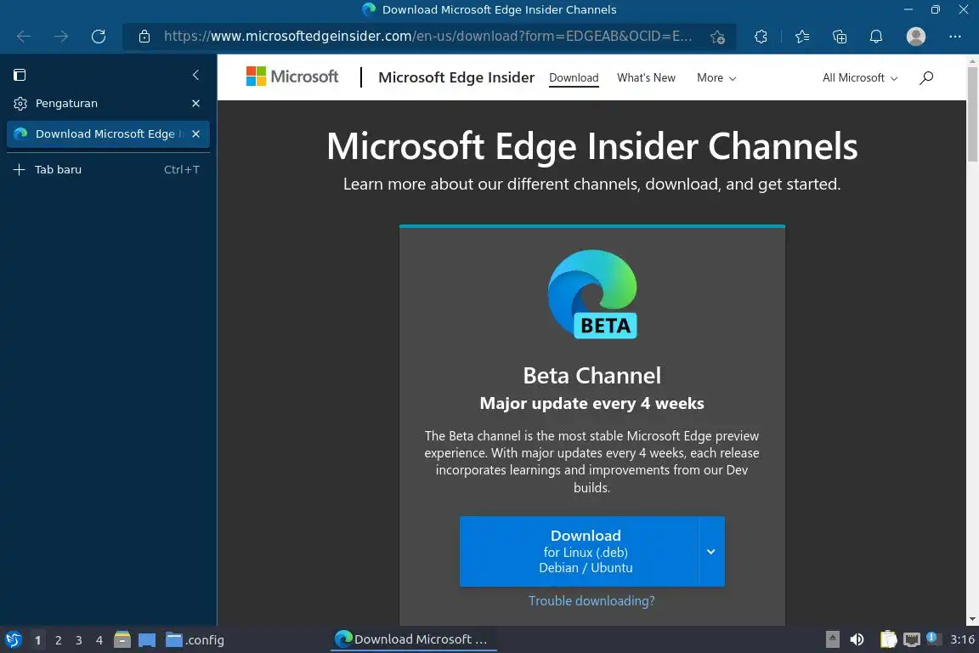Switch to workspace 3
This screenshot has height=653, width=979.
pyautogui.click(x=79, y=640)
